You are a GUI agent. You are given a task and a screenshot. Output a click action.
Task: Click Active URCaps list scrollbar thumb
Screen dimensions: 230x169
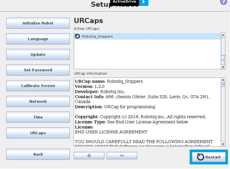coord(223,60)
